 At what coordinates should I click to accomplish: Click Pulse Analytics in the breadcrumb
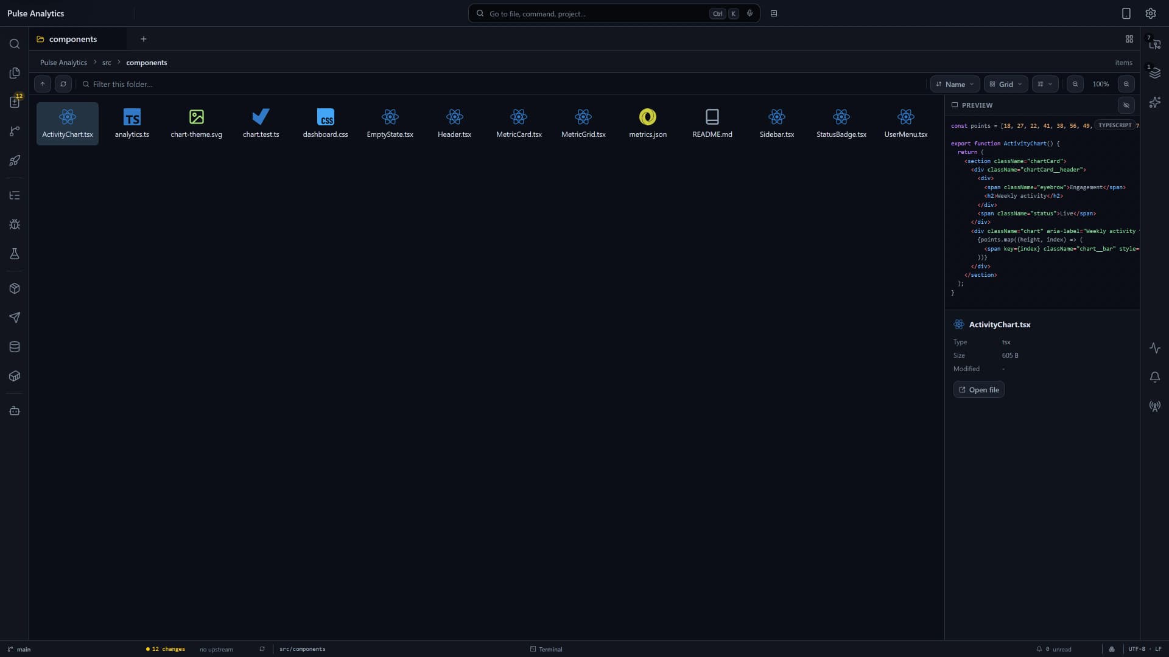pos(63,63)
